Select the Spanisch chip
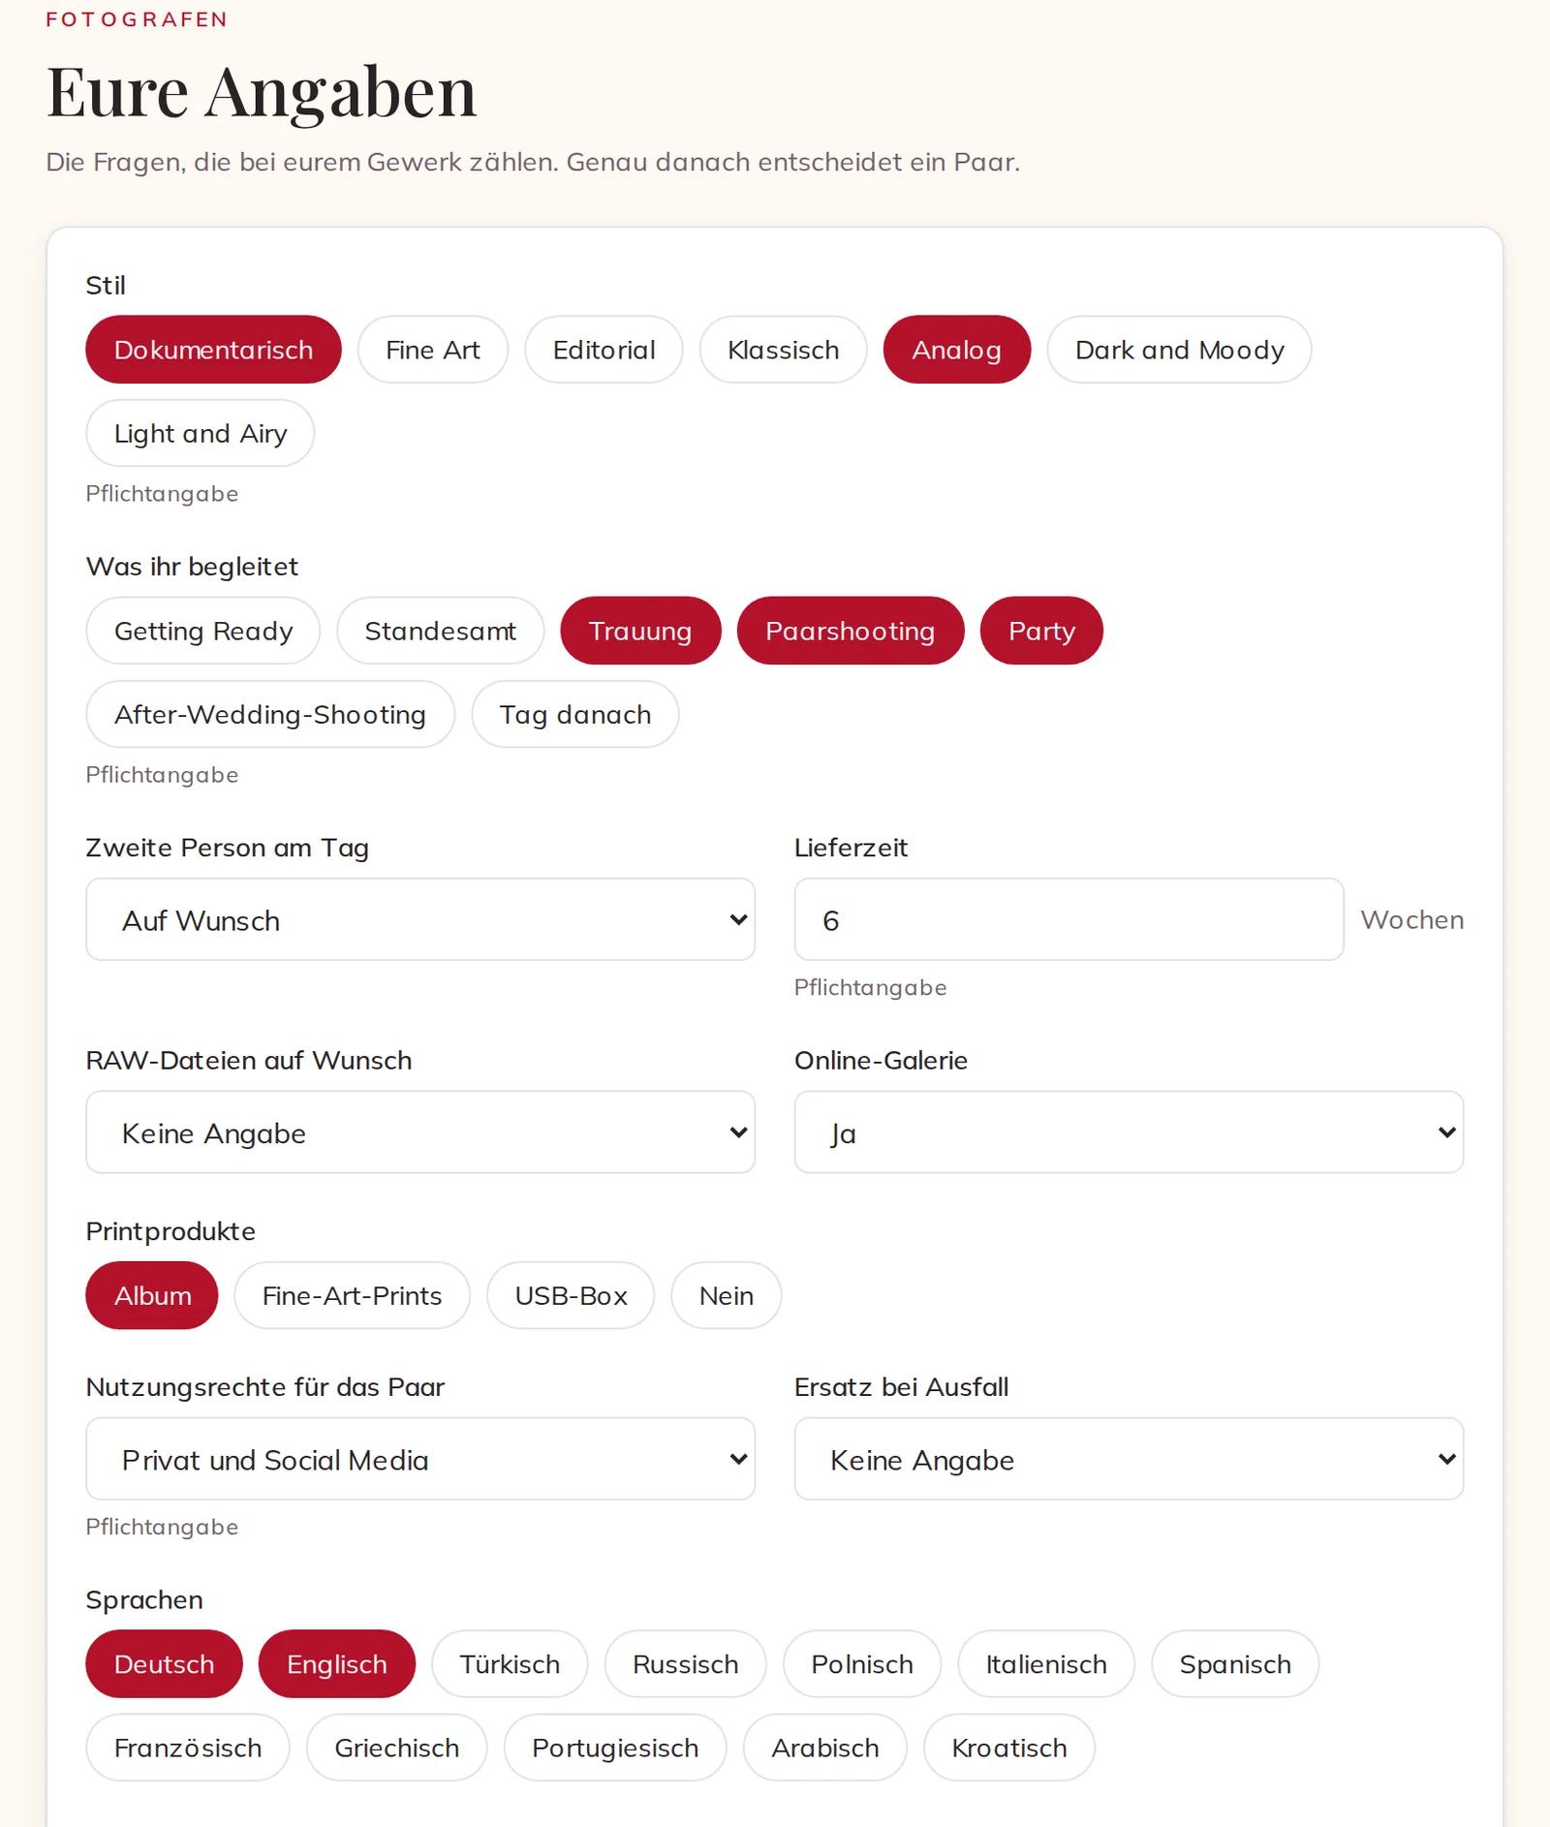 point(1234,1664)
